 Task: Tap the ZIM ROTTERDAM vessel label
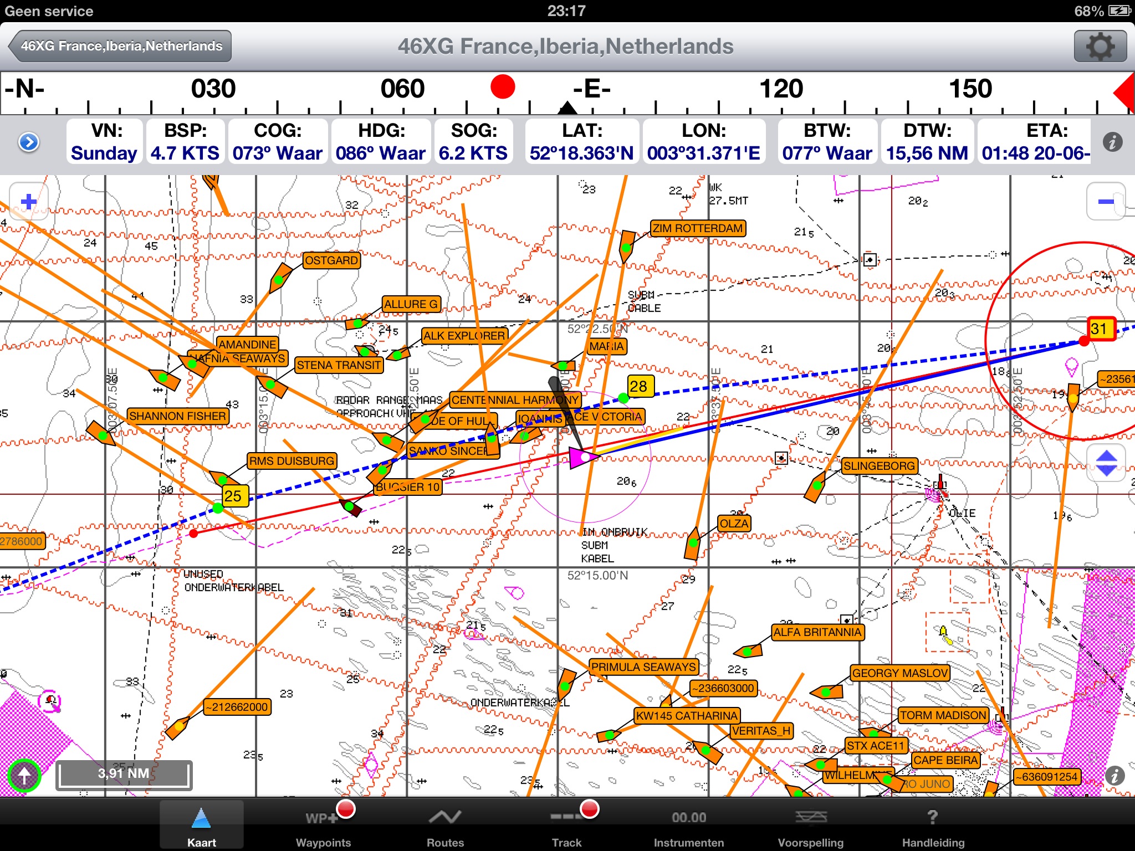pyautogui.click(x=698, y=228)
